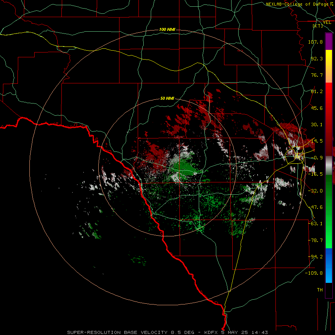
Task: Click the -63.1 velocity scale value
Action: [315, 224]
